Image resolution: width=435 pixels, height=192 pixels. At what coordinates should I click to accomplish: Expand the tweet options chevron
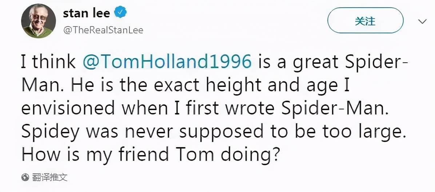[422, 21]
